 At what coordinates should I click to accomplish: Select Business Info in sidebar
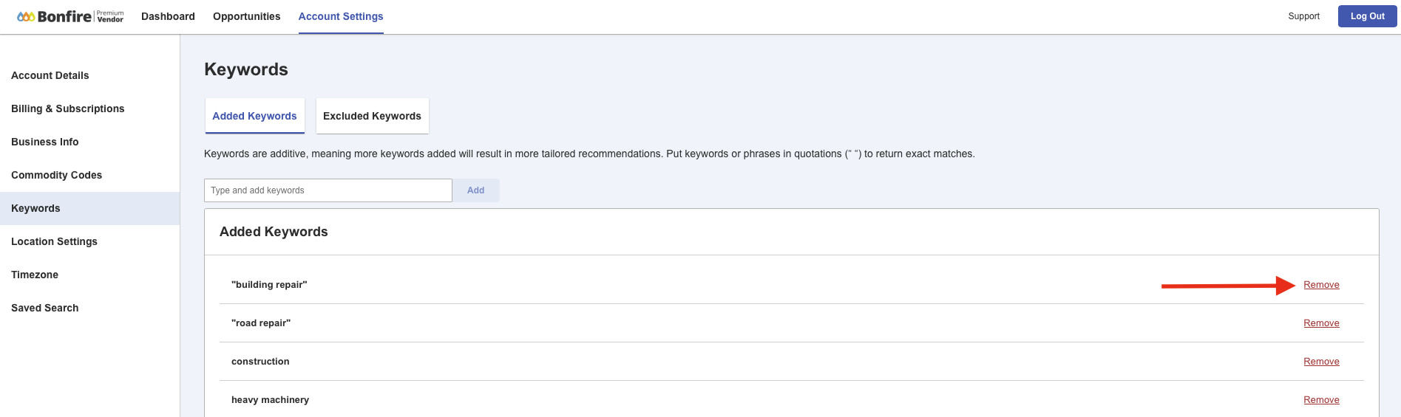(45, 142)
